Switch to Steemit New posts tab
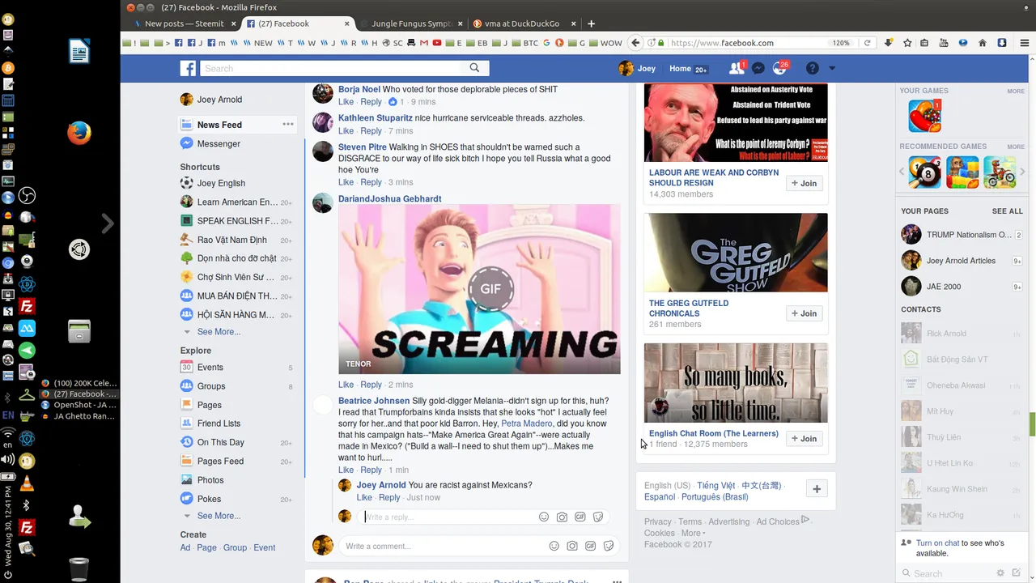Screen dimensions: 1036x583 point(184,23)
